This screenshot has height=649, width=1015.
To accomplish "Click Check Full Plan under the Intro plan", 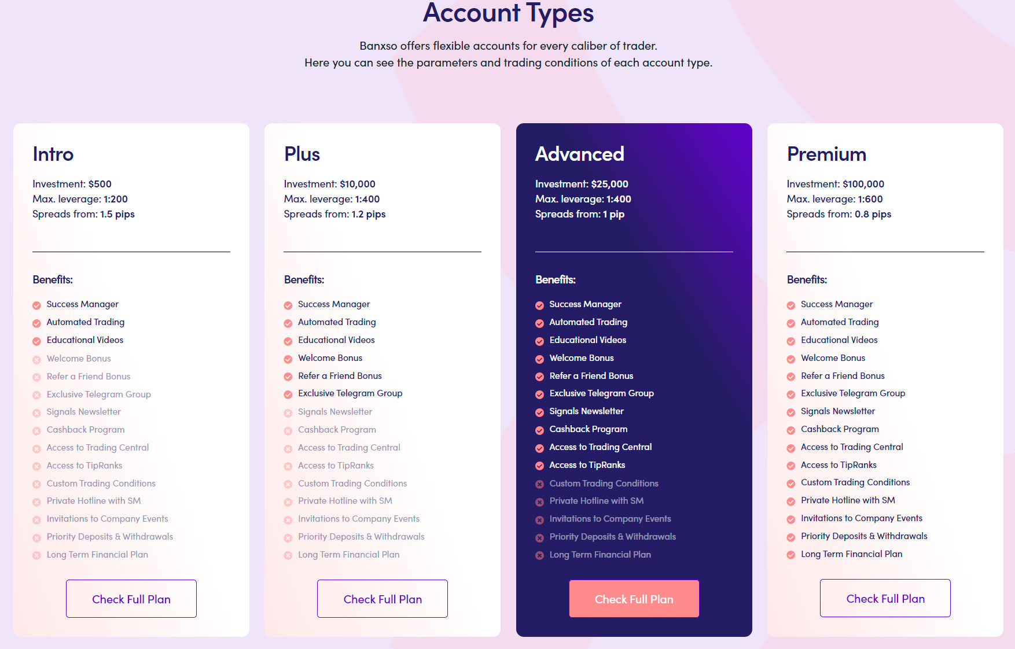I will tap(131, 599).
